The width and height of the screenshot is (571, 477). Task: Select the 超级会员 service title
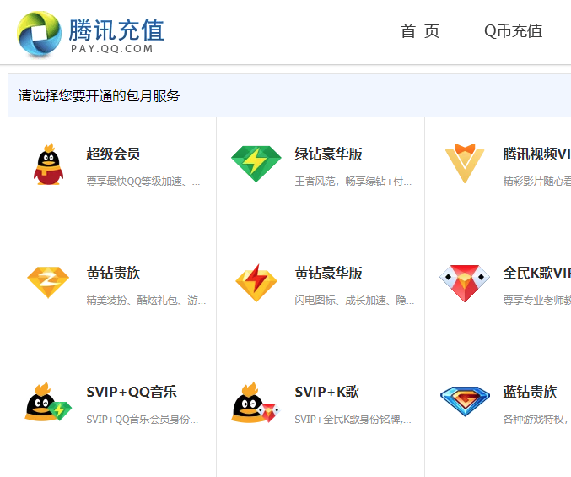pos(113,154)
